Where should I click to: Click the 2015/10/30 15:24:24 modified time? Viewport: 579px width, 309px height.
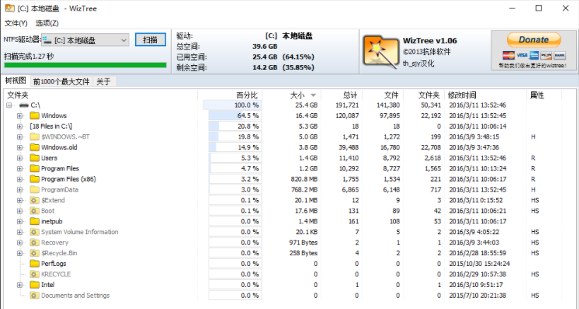(479, 264)
